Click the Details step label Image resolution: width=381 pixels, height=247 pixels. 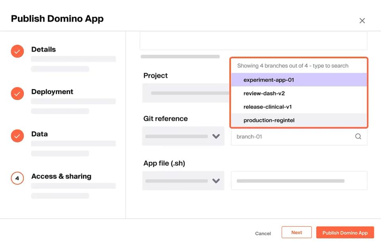43,49
